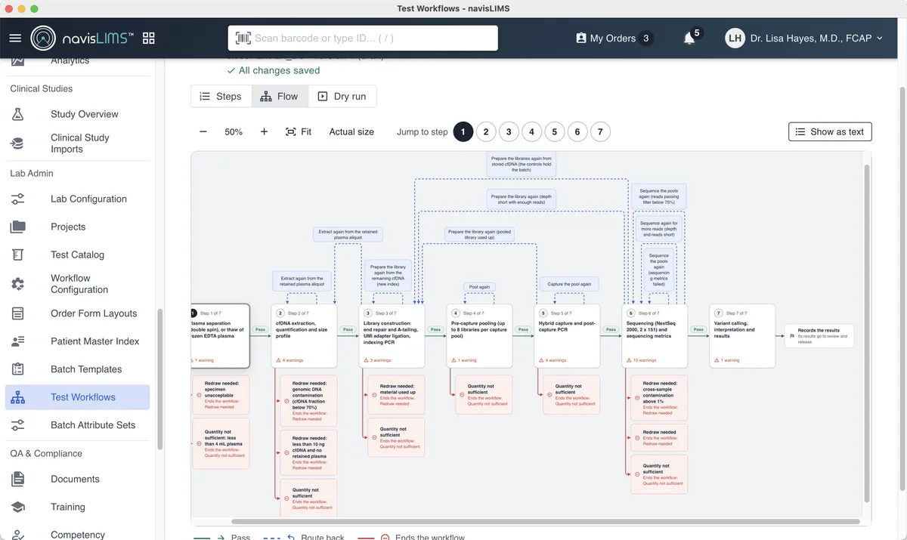907x540 pixels.
Task: Jump to step 6
Action: (x=577, y=131)
